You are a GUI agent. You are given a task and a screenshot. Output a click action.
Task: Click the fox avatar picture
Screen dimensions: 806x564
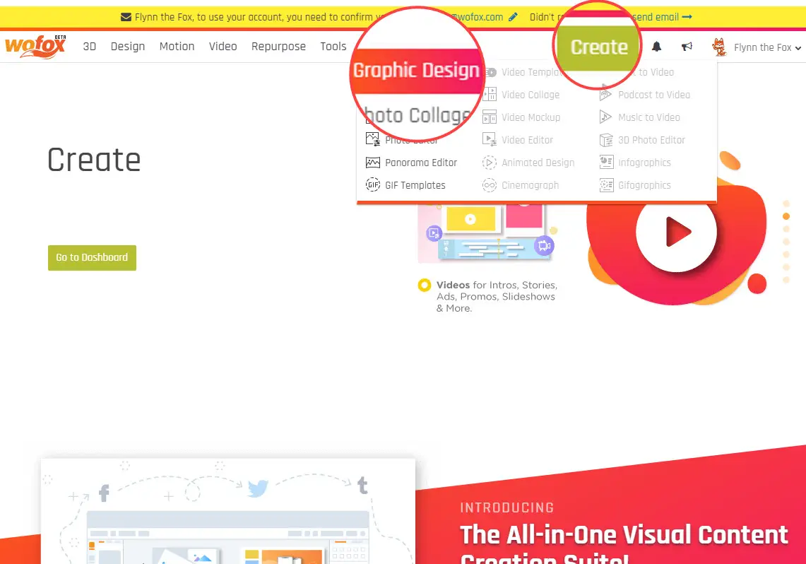719,47
